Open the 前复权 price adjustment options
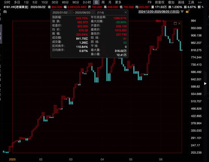Image resolution: width=209 pixels, height=162 pixels. [x=160, y=2]
